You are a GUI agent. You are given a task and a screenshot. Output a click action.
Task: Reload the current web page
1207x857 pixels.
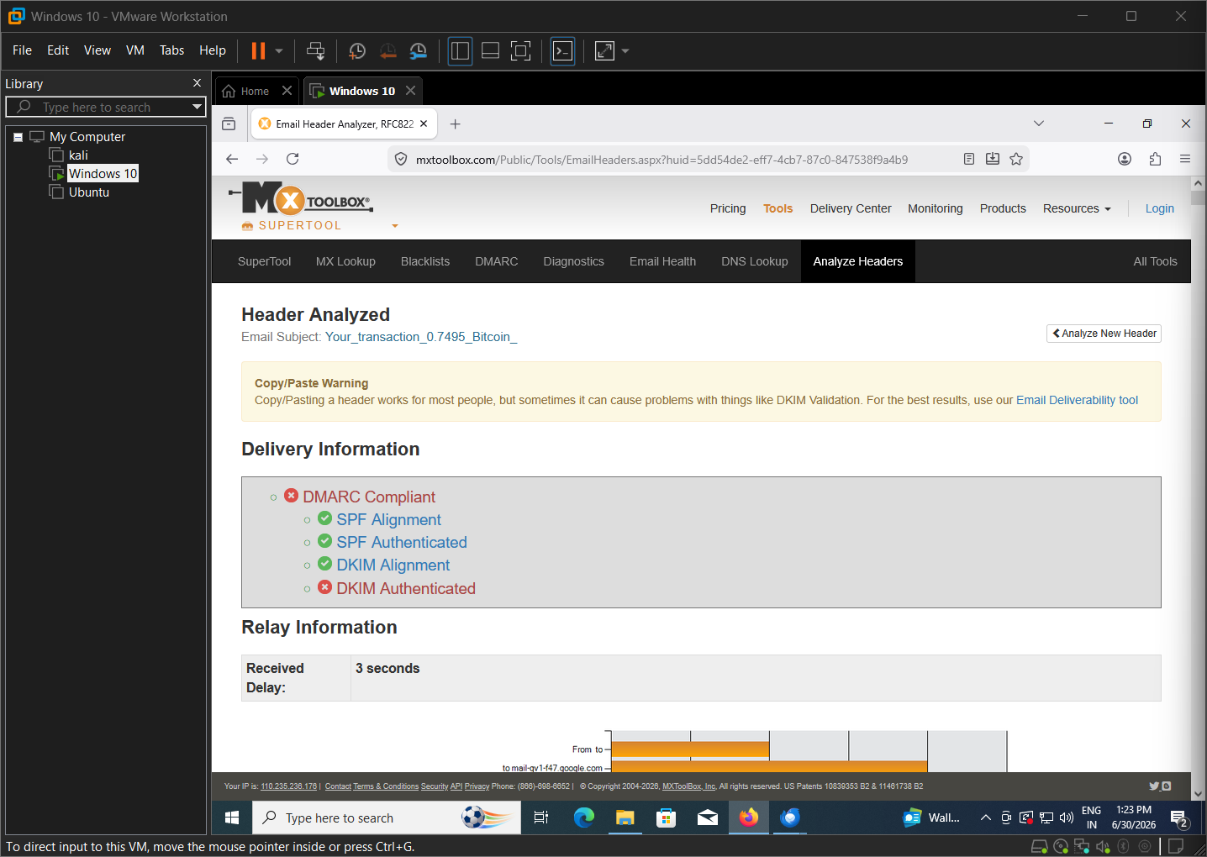(x=293, y=159)
